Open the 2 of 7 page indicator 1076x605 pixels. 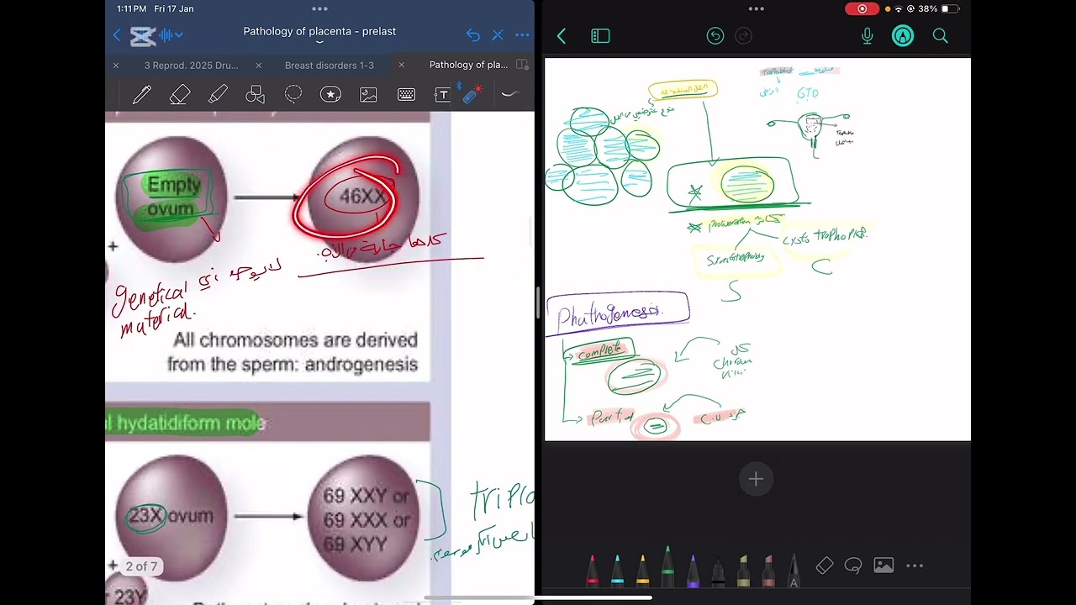click(x=141, y=566)
